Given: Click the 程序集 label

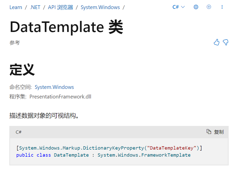Looking at the screenshot, I should click(18, 97).
